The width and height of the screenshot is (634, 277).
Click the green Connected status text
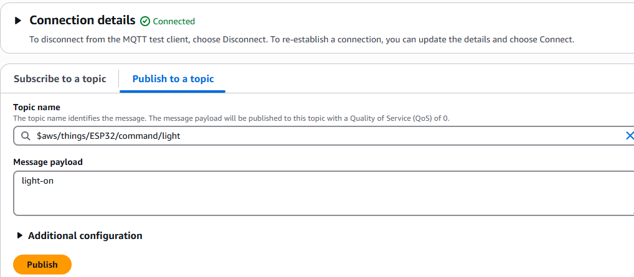tap(174, 21)
